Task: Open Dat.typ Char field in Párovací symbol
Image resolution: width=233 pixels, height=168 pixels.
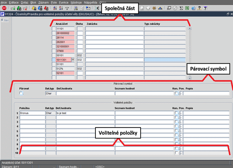Action: pyautogui.click(x=50, y=93)
